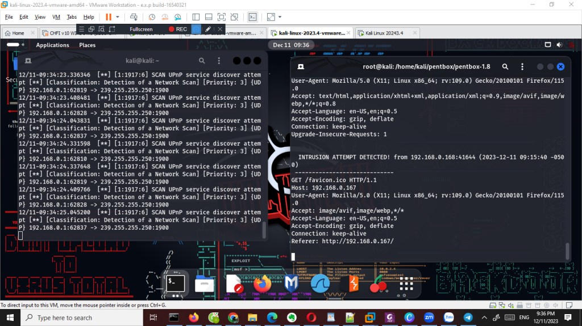
Task: Toggle the VMware console view button
Action: pos(252,17)
